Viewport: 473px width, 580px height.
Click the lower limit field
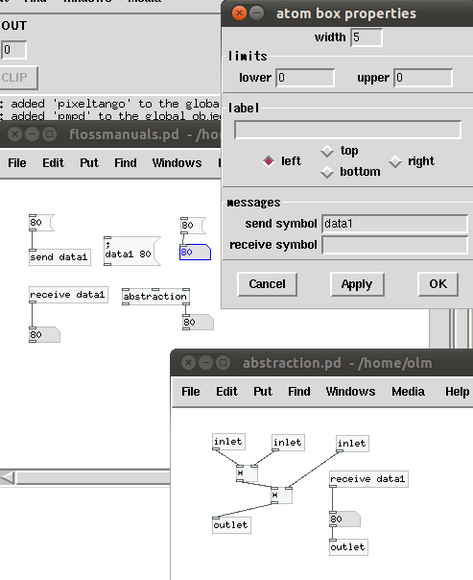tap(305, 78)
